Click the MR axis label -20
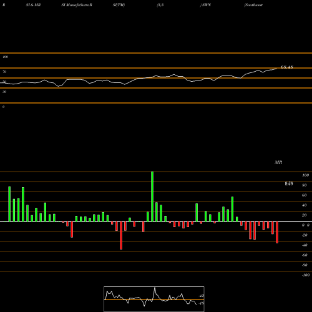This screenshot has width=312, height=312. point(305,235)
